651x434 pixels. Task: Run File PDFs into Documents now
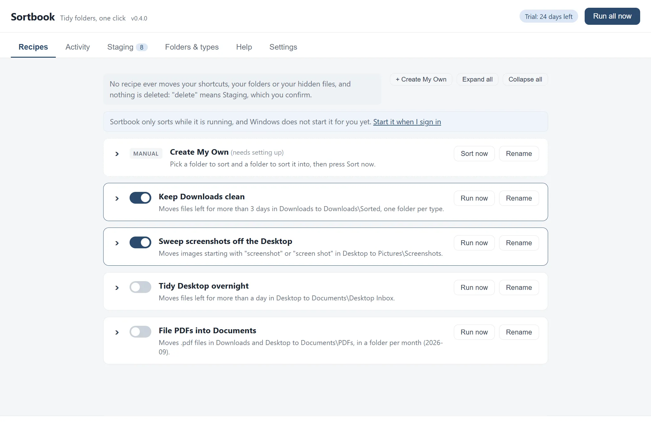click(474, 332)
